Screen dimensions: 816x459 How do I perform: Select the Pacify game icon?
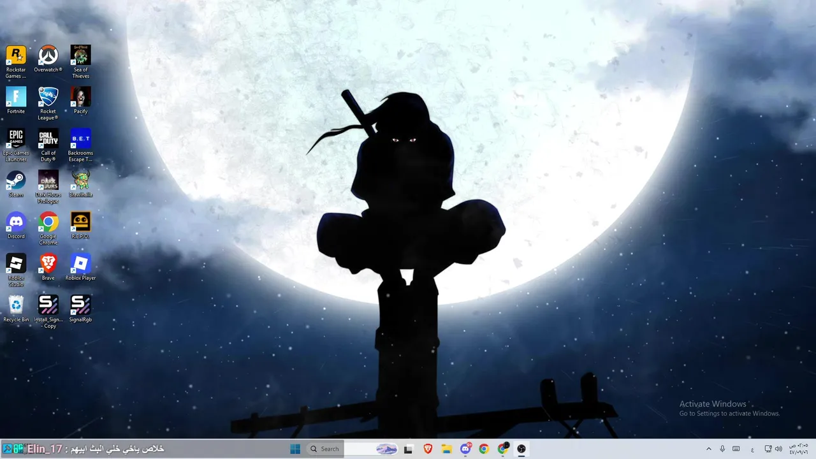tap(80, 100)
